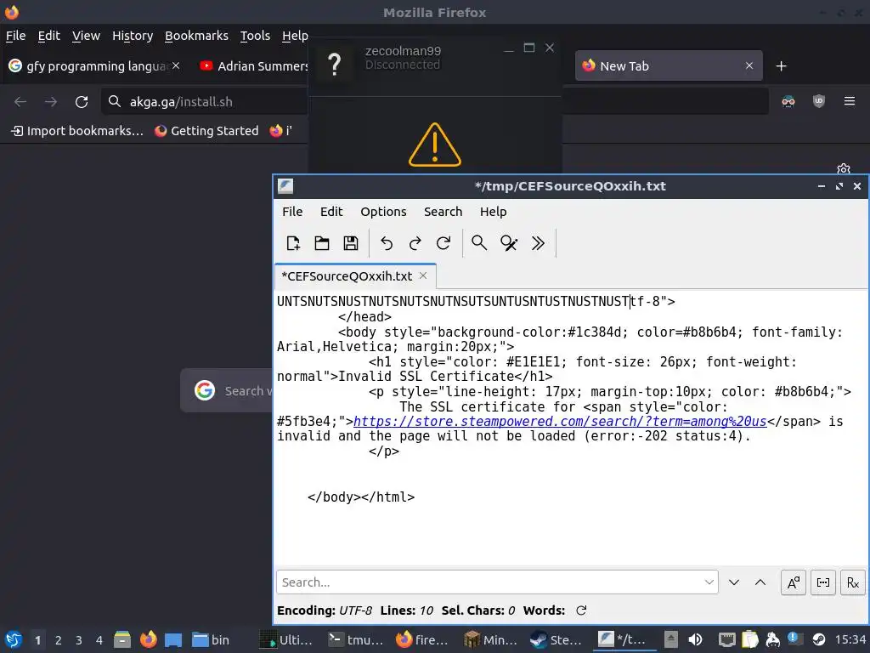
Task: Switch to the Minecraft taskbar window
Action: tap(490, 639)
